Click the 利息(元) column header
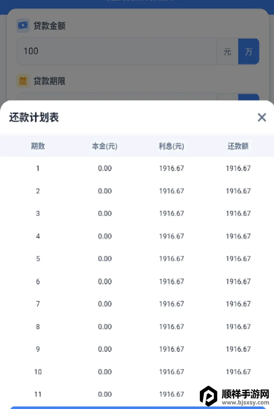The width and height of the screenshot is (274, 409). click(x=172, y=146)
